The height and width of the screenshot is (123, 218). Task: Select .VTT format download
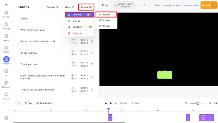(106, 20)
